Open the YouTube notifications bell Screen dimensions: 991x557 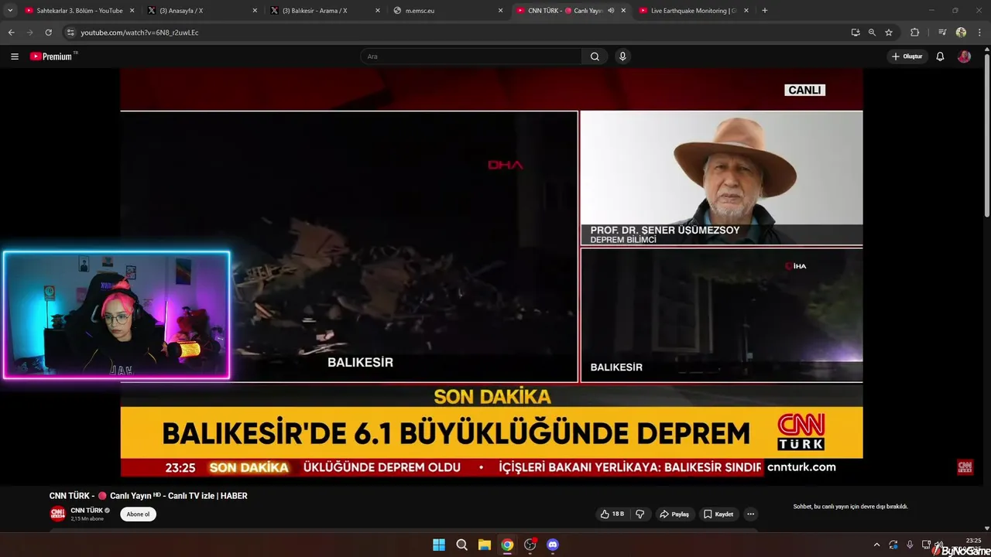(x=940, y=56)
